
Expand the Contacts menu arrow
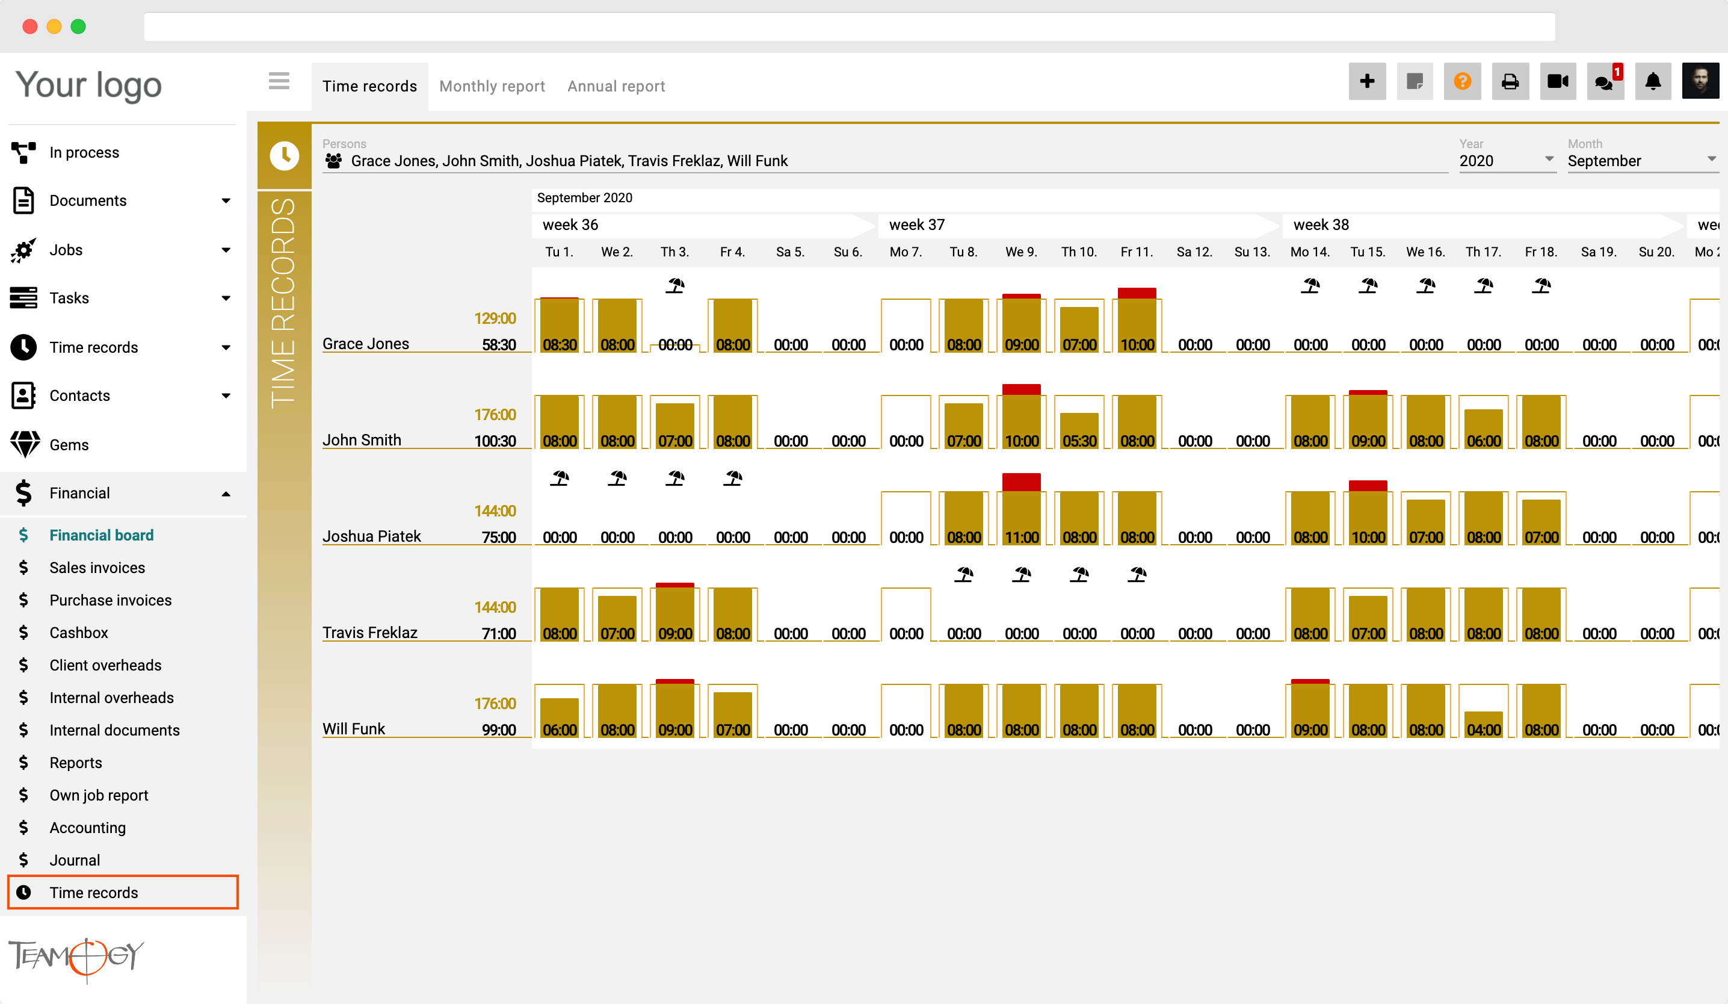coord(226,395)
